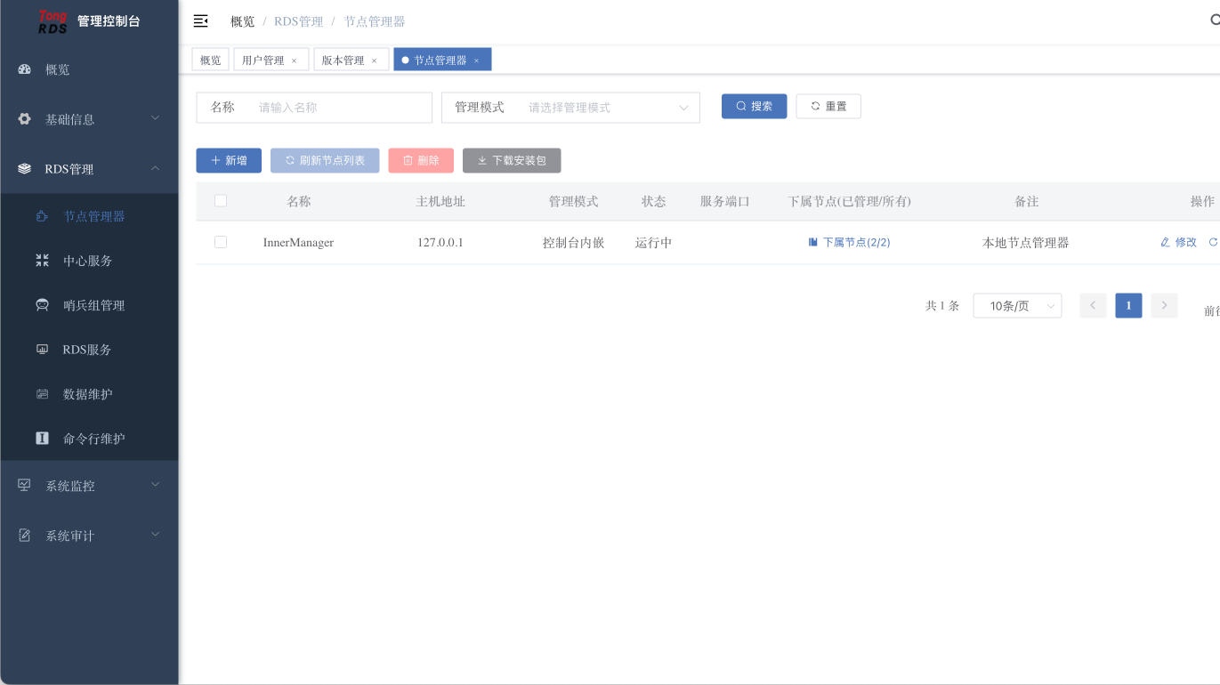Open RDS服务 in the sidebar

pyautogui.click(x=89, y=350)
